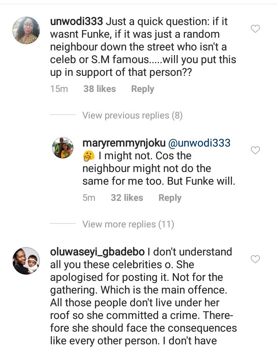Reply to maryremmynjoku's comment
The height and width of the screenshot is (347, 277).
point(170,198)
